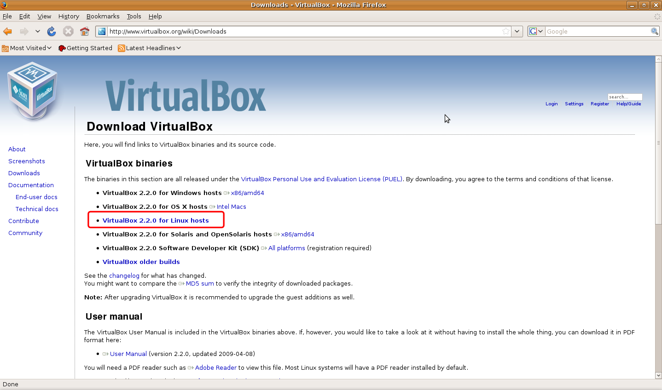Open the Edit menu

(24, 16)
